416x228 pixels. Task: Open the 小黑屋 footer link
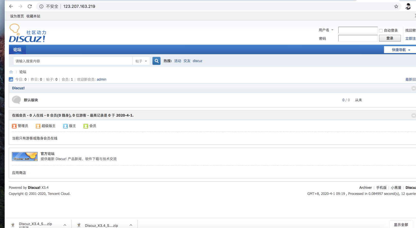click(x=396, y=188)
